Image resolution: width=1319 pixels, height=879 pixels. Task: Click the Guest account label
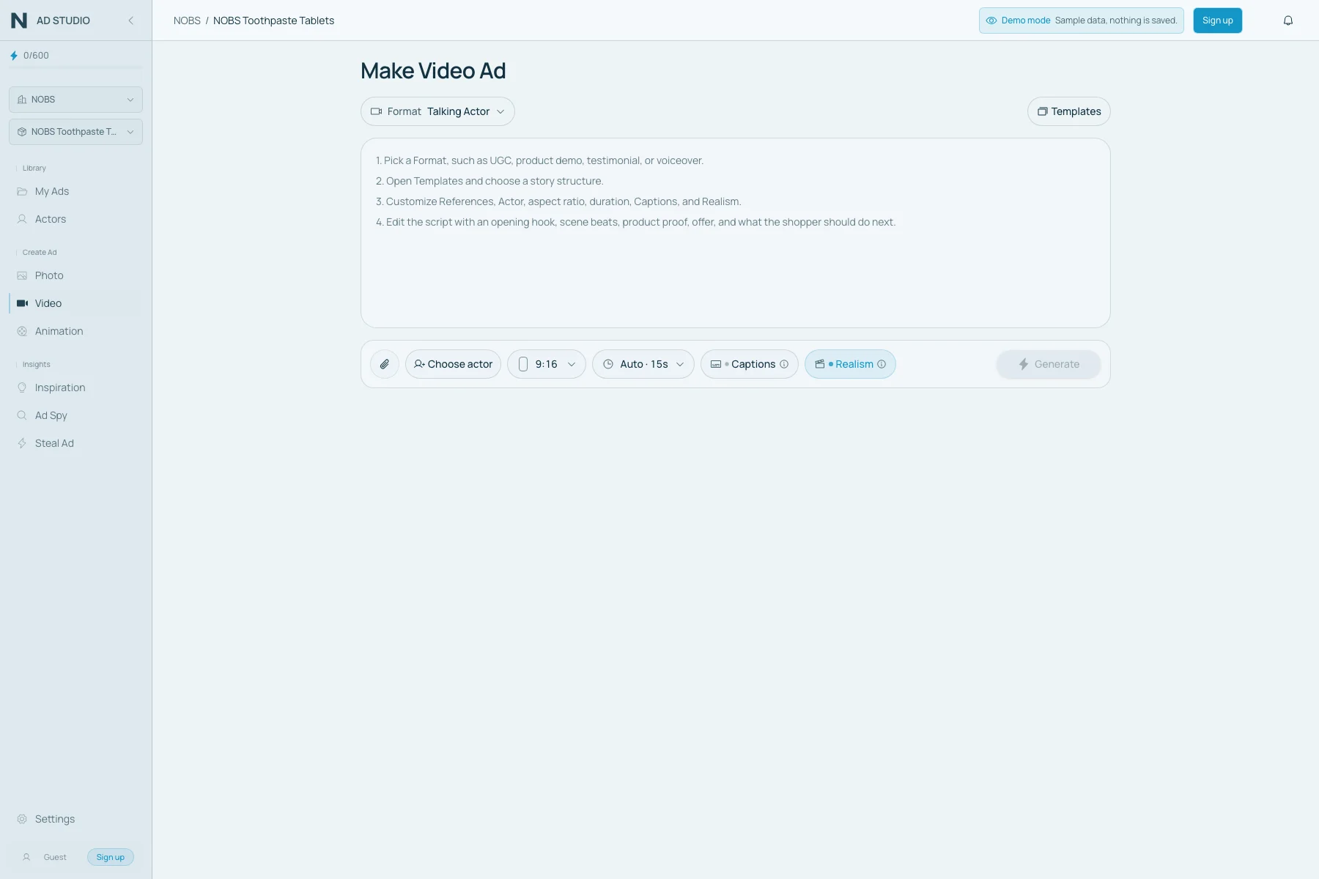pos(55,857)
